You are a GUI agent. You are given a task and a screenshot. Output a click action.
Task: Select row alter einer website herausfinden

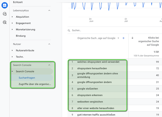(x=96, y=108)
